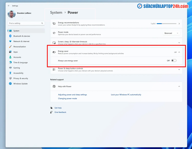Click the Windows Update sync icon

[10, 83]
